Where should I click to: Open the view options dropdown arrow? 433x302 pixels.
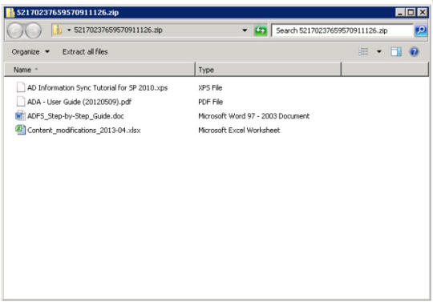tap(379, 51)
